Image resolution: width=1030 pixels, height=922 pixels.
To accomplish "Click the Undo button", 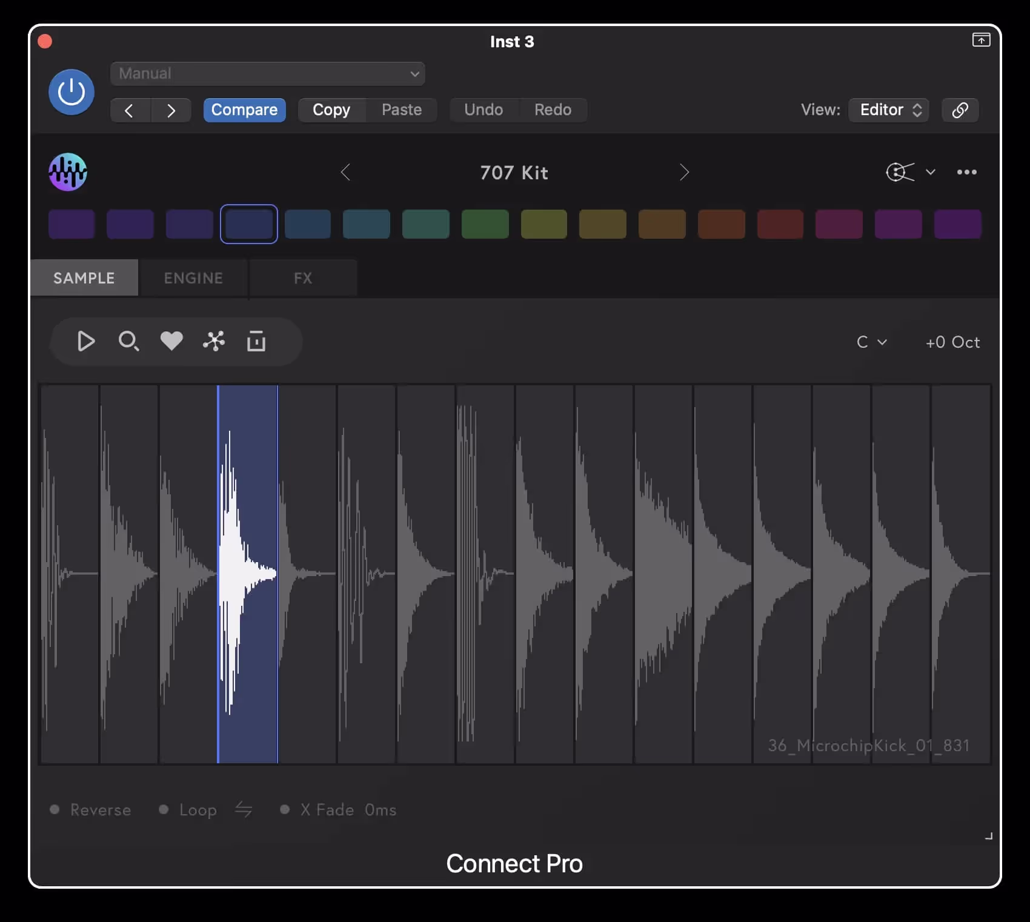I will 483,110.
